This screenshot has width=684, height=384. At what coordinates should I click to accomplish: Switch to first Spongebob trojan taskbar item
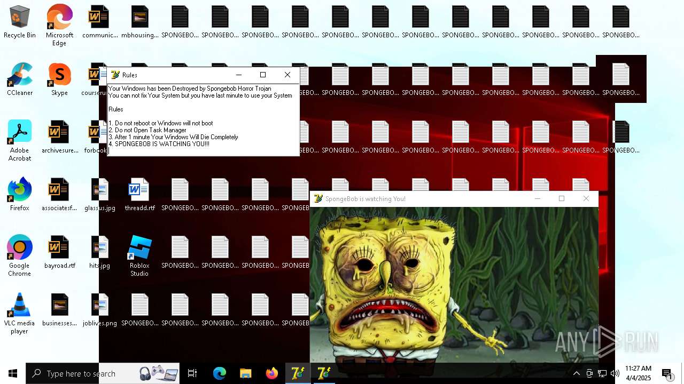click(298, 373)
